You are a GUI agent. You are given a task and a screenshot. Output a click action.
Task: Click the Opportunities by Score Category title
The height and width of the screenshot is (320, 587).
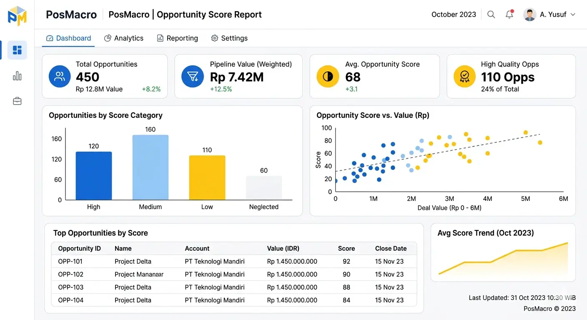pyautogui.click(x=105, y=115)
